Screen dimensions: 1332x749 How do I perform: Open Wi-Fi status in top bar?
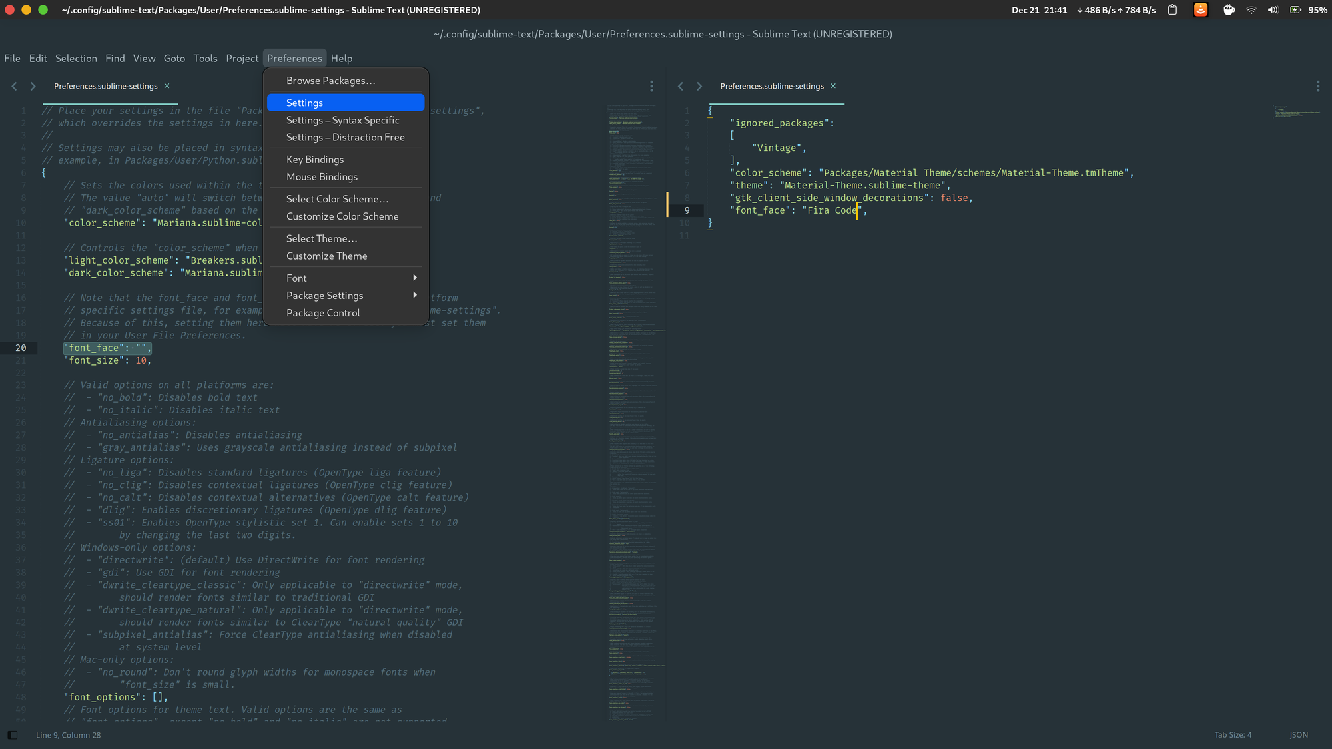tap(1251, 10)
